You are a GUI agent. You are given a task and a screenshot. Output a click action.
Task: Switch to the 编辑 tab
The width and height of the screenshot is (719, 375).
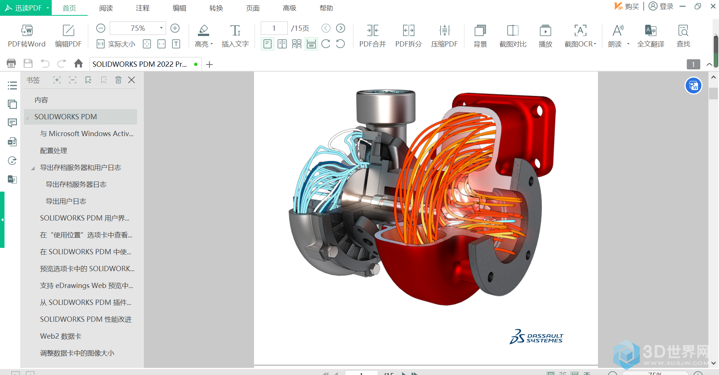click(x=179, y=8)
